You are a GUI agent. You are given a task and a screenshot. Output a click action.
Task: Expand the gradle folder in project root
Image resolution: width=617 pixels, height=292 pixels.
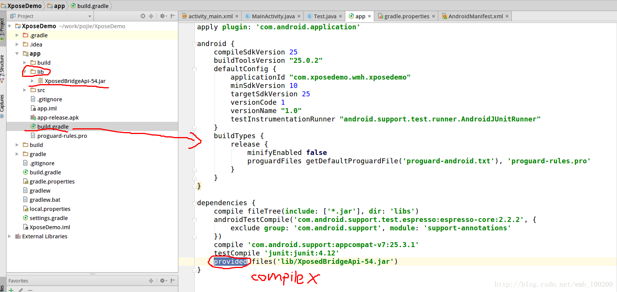[17, 154]
